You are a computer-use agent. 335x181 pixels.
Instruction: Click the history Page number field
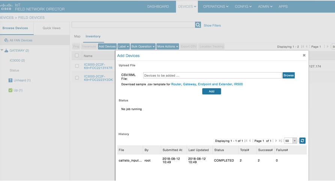(263, 141)
